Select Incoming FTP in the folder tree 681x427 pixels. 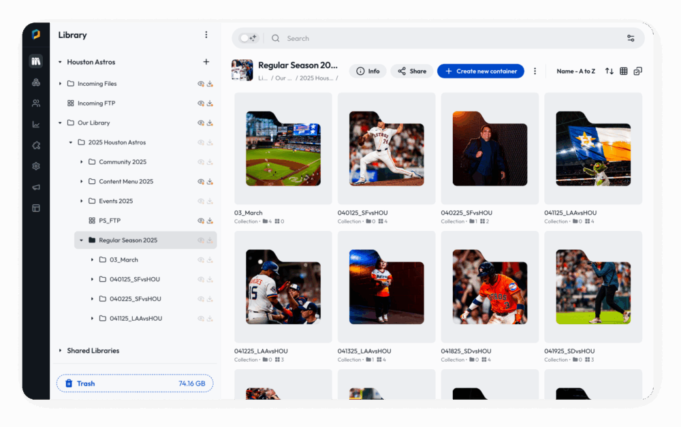[x=97, y=104]
